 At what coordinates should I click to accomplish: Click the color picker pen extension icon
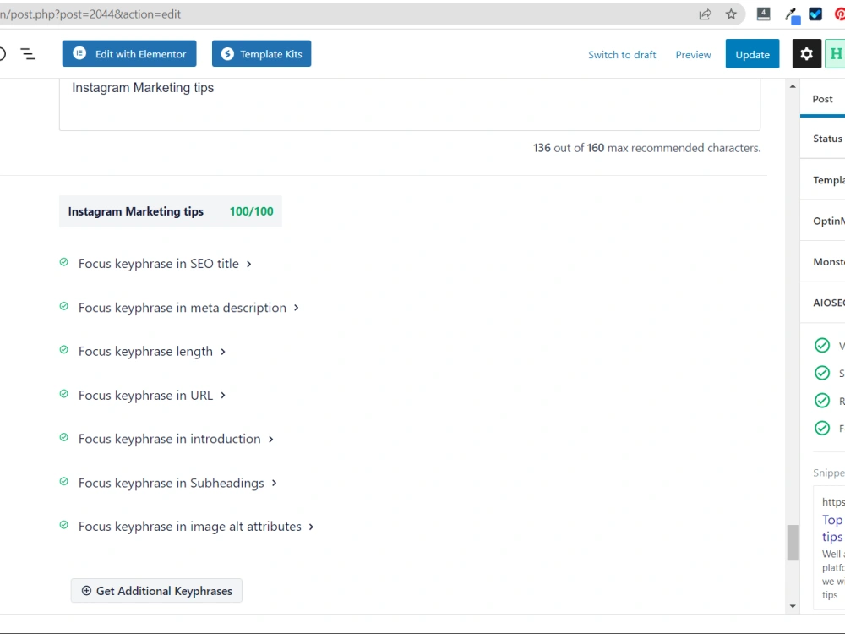(792, 15)
